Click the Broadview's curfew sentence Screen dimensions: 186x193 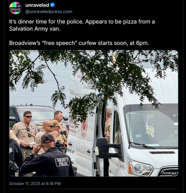pyautogui.click(x=79, y=43)
